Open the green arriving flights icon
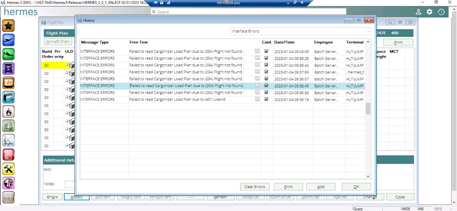The image size is (457, 211). [x=8, y=54]
